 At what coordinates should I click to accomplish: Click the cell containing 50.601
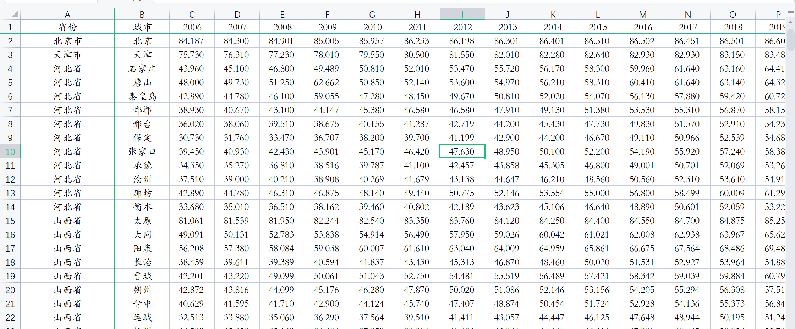click(x=688, y=207)
